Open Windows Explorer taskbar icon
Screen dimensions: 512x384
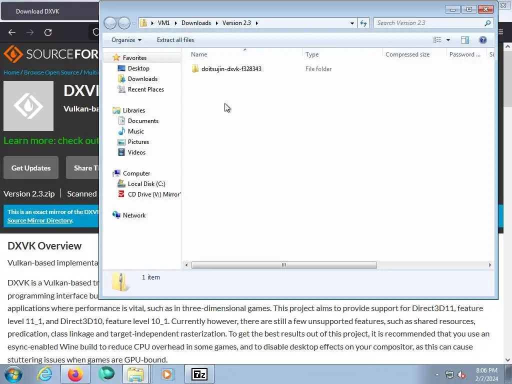pos(135,374)
